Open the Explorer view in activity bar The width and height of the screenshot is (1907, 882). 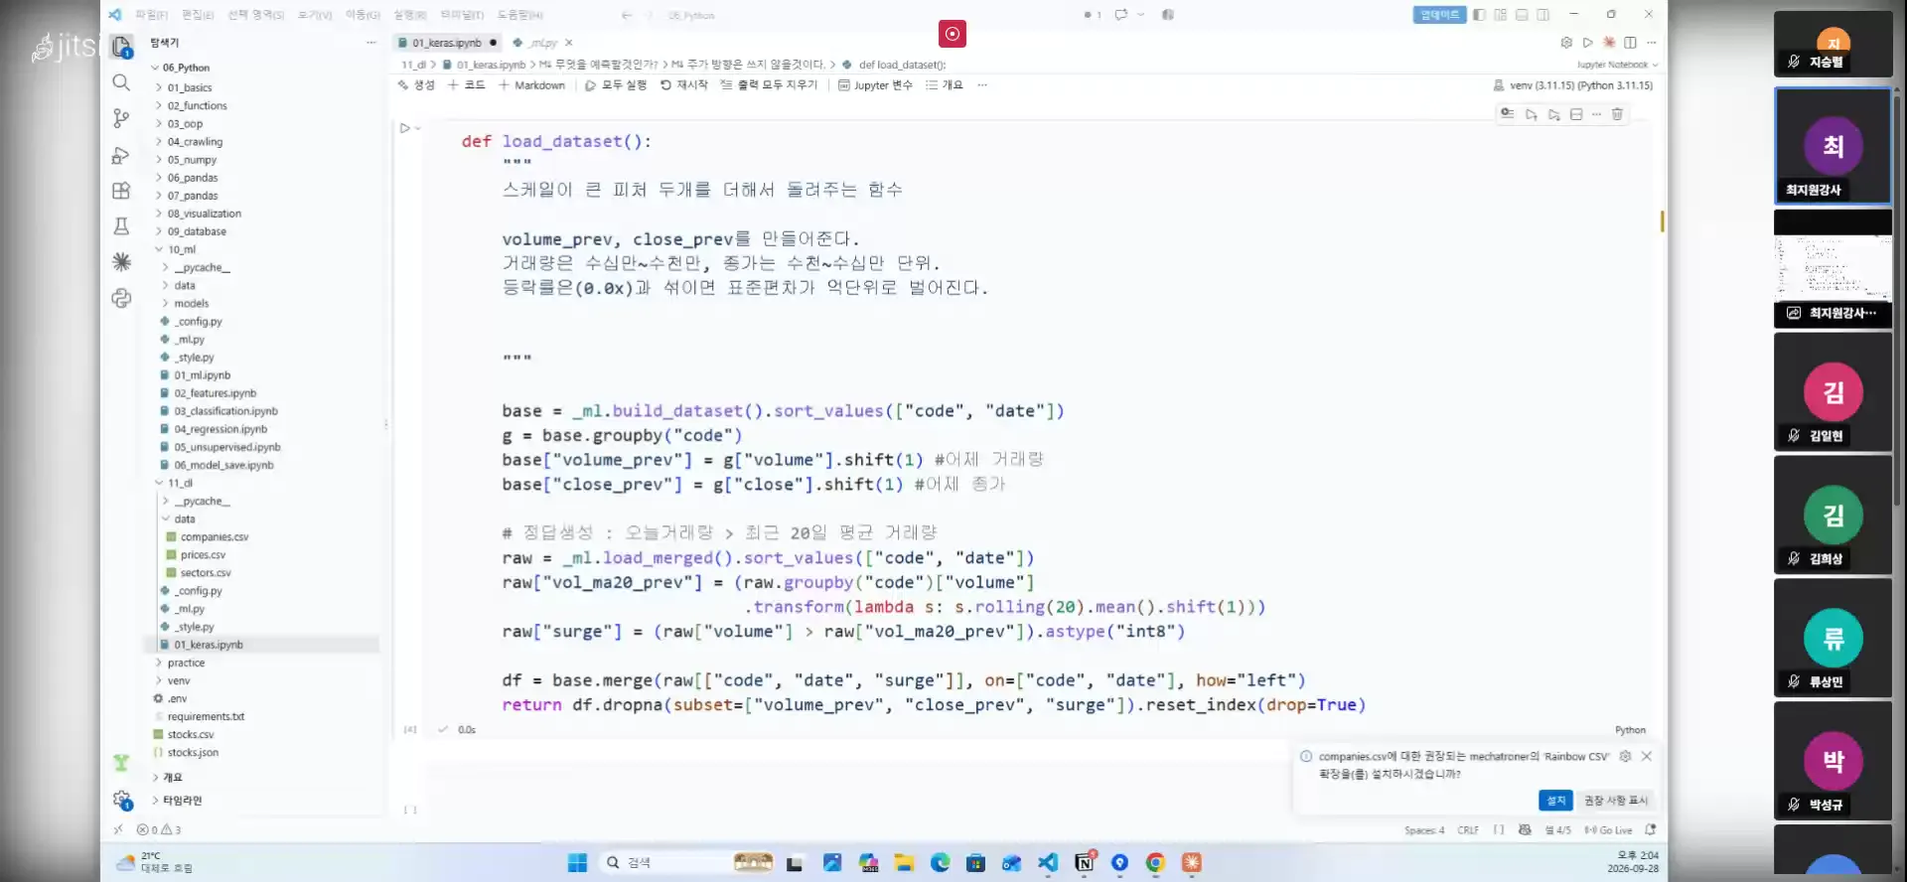(121, 47)
